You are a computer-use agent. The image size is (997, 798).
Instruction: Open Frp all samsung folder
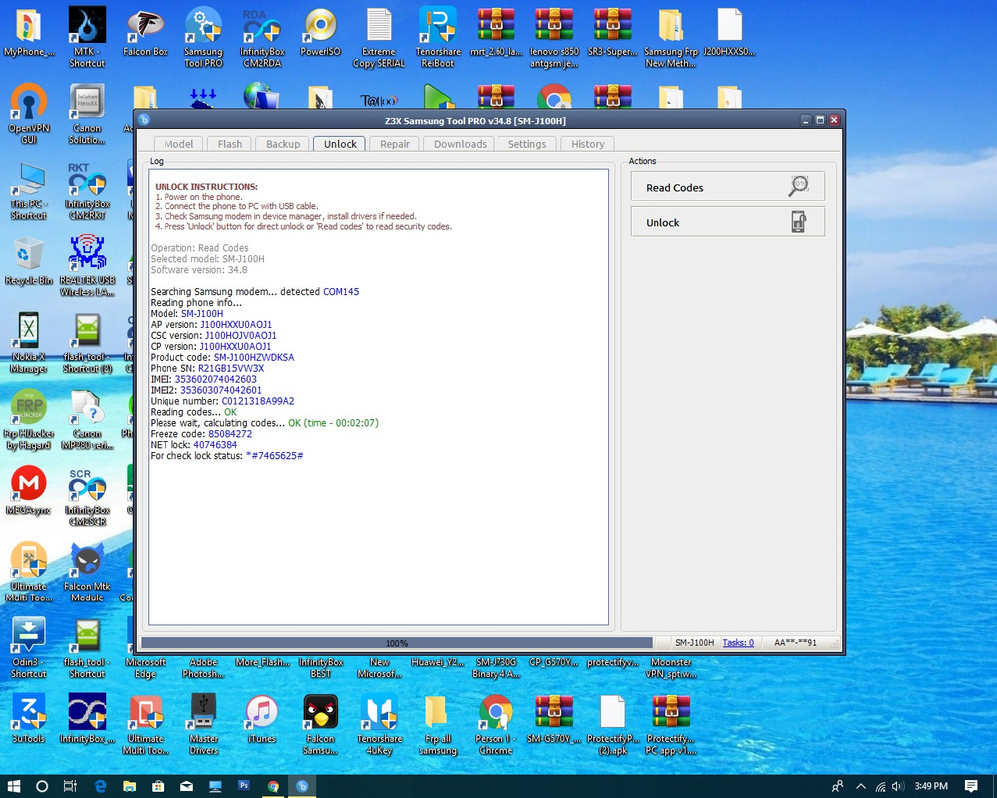[x=438, y=723]
